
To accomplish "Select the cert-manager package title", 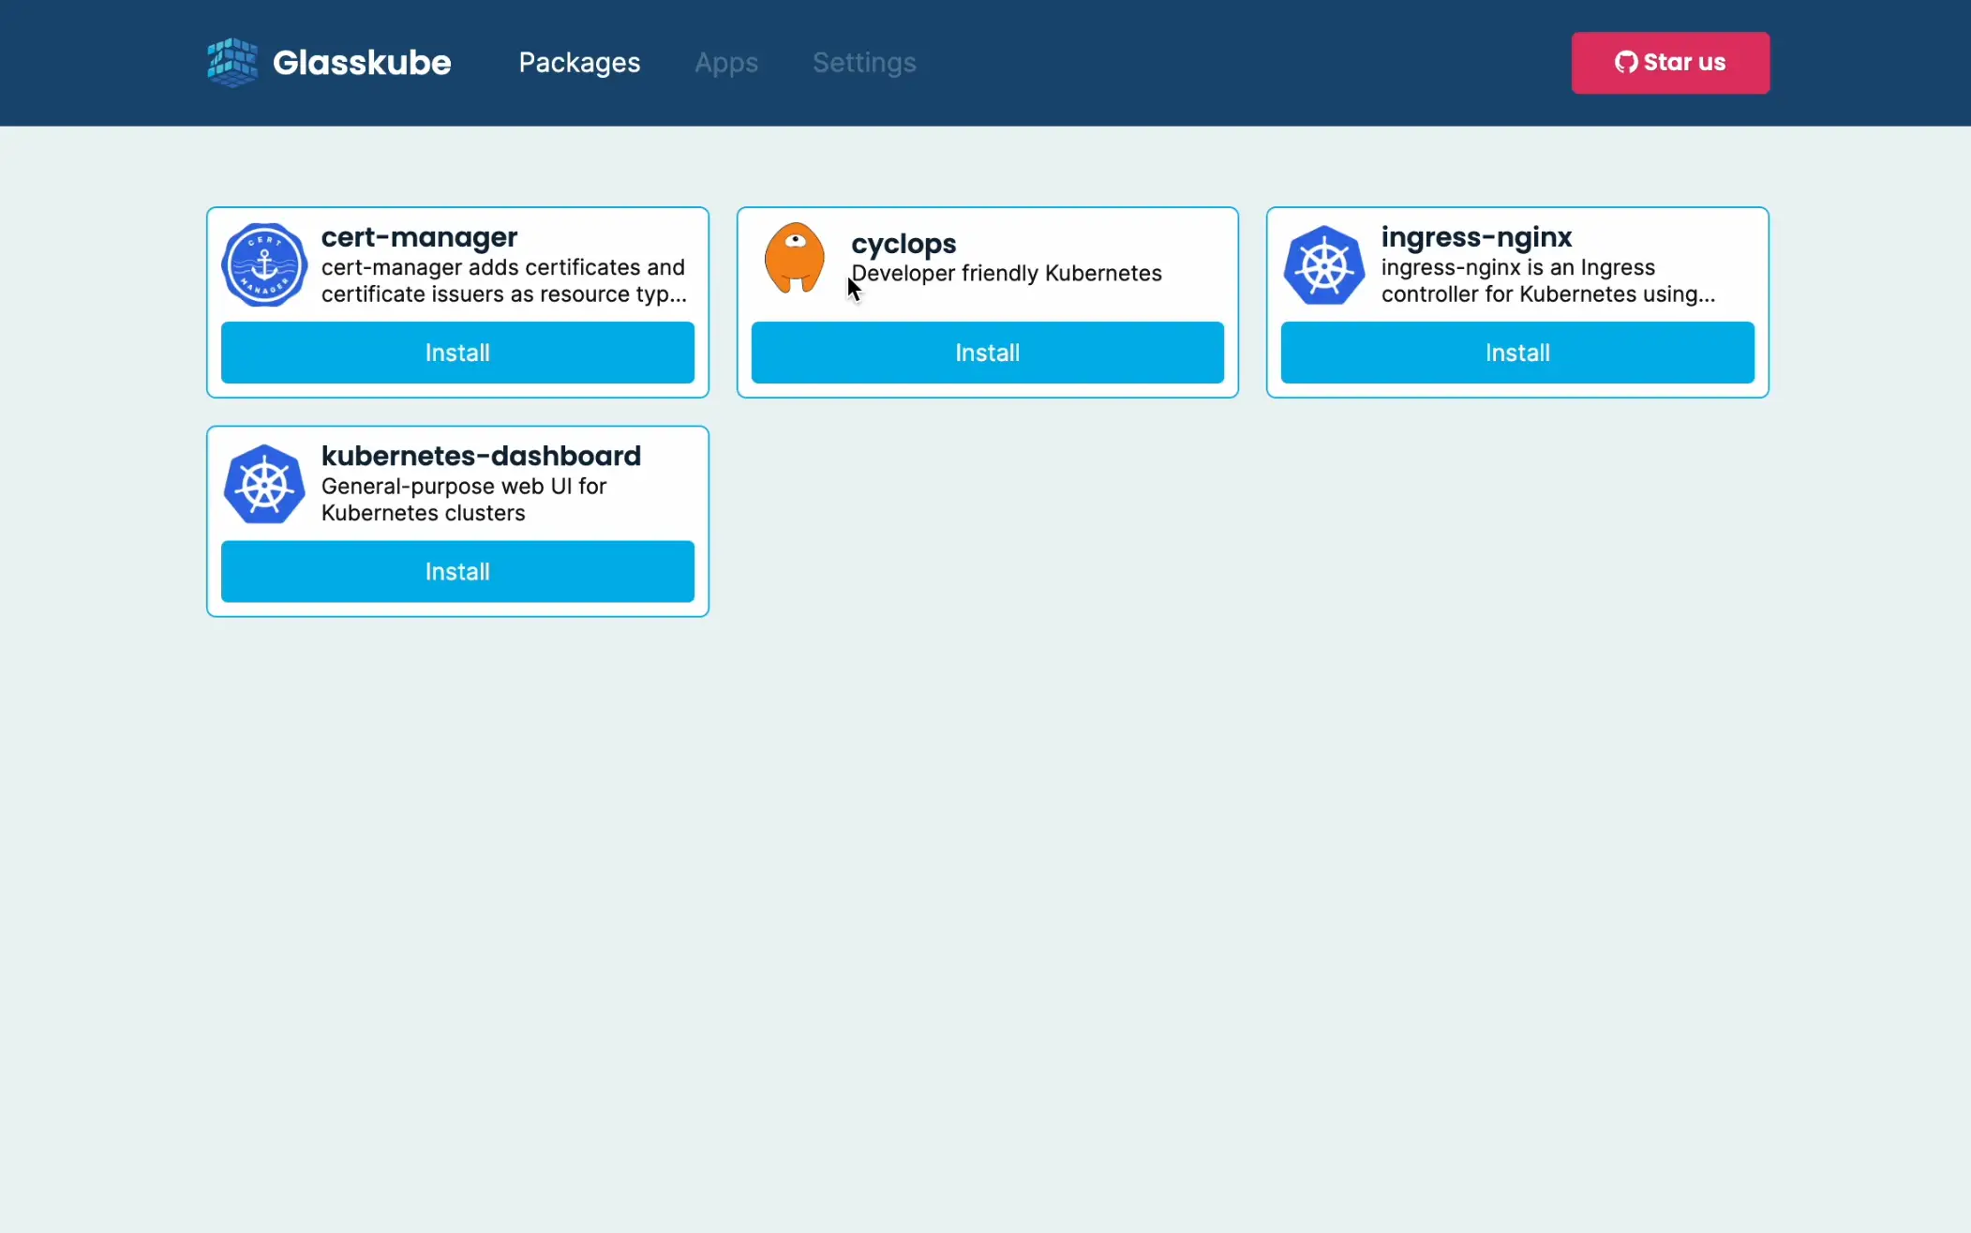I will click(419, 237).
